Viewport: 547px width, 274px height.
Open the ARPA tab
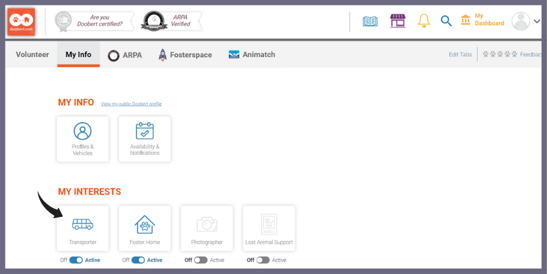(125, 55)
